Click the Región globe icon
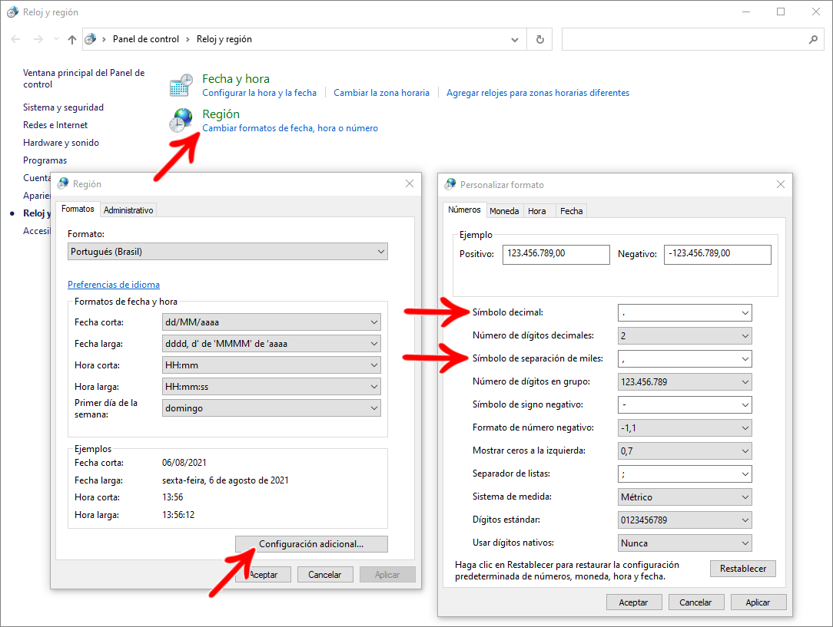The width and height of the screenshot is (833, 627). [x=181, y=120]
